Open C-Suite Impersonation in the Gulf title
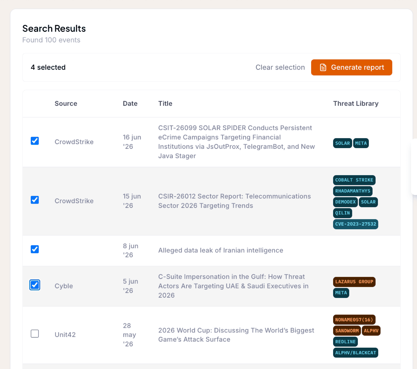Viewport: 417px width, 369px height. pos(233,286)
